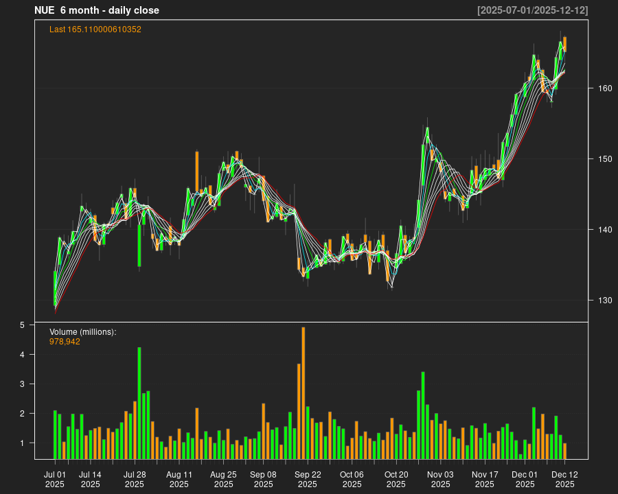
Task: Click the 'Nov 03 2025' date axis label
Action: point(440,479)
